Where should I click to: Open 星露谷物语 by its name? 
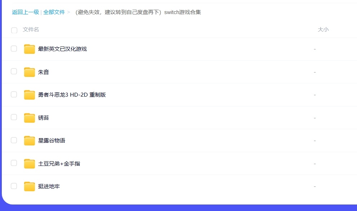pyautogui.click(x=52, y=141)
